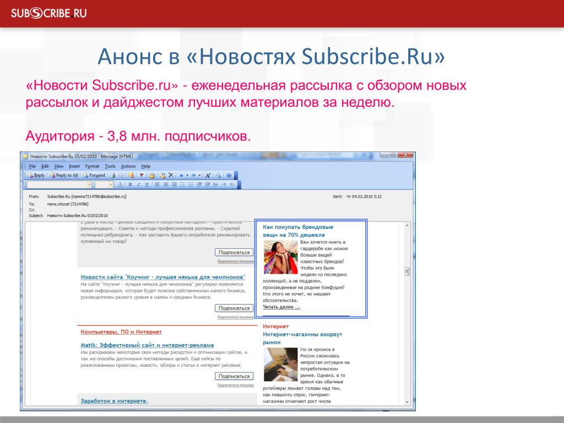Open the File menu
The image size is (564, 423).
point(32,166)
